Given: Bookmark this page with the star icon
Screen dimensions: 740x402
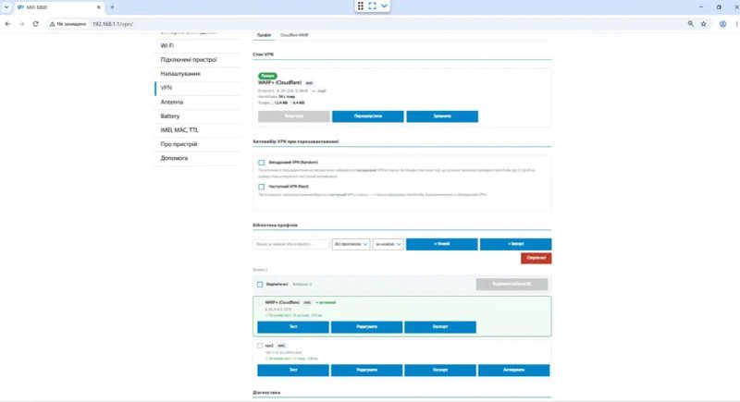Looking at the screenshot, I should pyautogui.click(x=703, y=23).
